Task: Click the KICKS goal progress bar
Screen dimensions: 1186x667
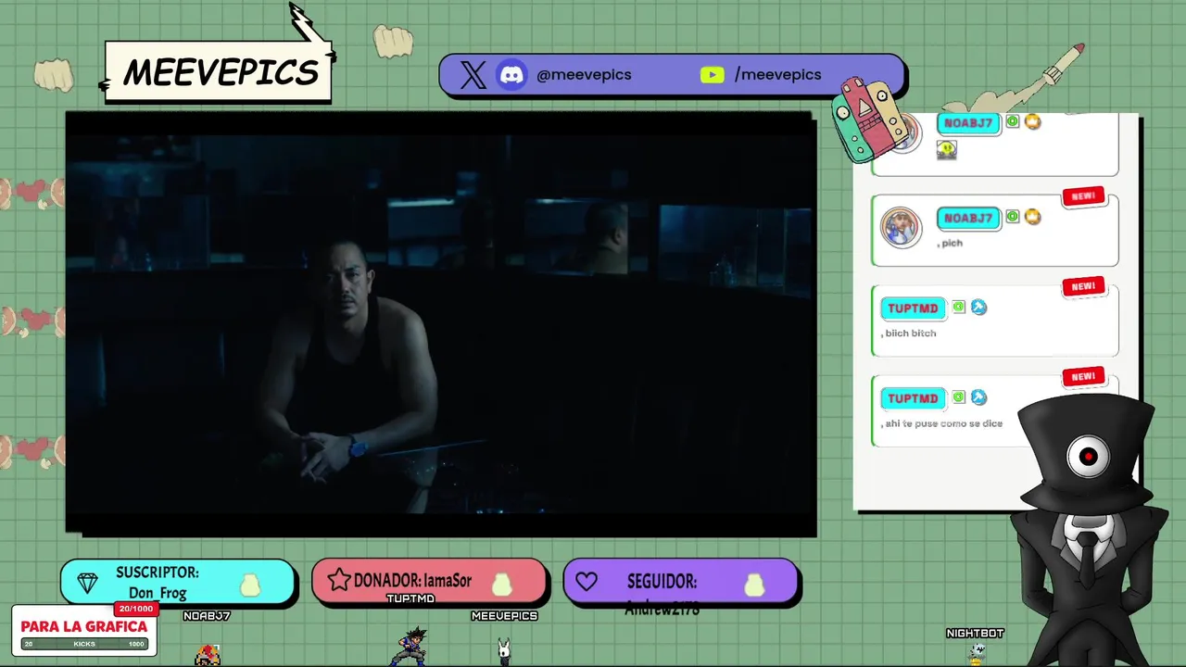Action: 84,644
